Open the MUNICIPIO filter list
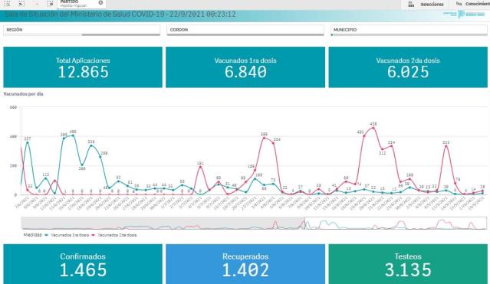 409,30
